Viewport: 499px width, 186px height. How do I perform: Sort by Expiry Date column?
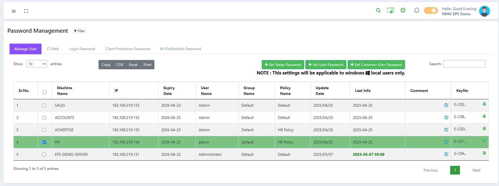click(x=177, y=91)
